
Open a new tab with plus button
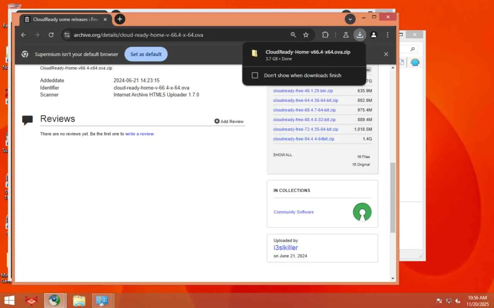pos(120,19)
